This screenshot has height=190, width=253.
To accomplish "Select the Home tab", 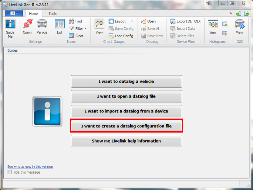I will (33, 14).
